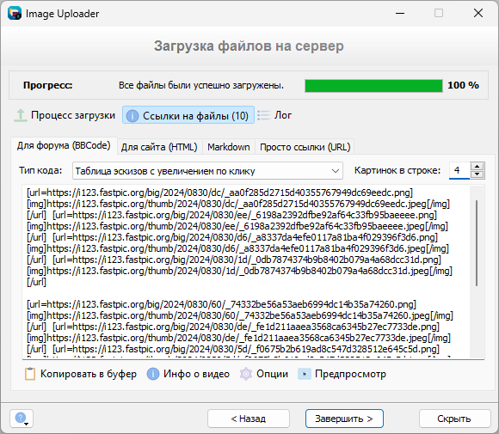This screenshot has height=434, width=499.
Task: Select Ссылки на файлы (10) view
Action: (x=188, y=115)
